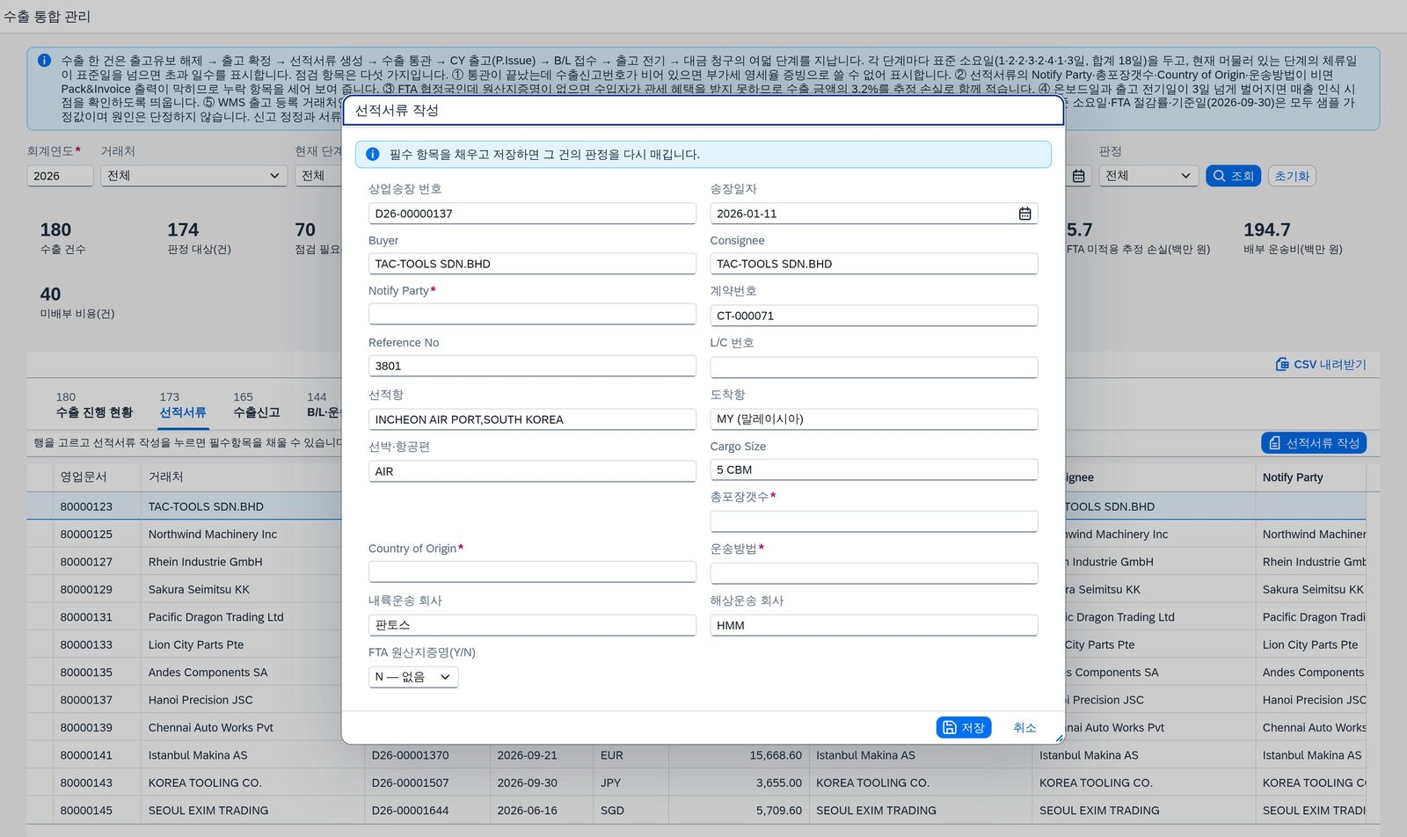This screenshot has width=1407, height=837.
Task: Click the 초기화 reset button
Action: (x=1292, y=176)
